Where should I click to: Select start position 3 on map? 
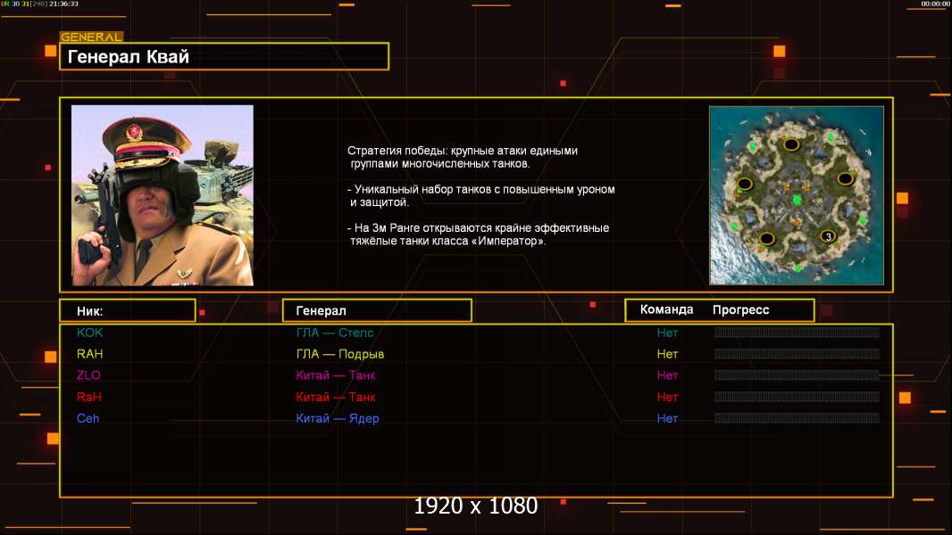(828, 236)
